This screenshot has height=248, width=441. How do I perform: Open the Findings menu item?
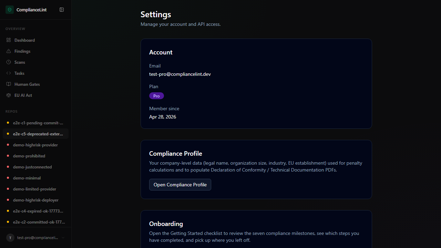(22, 51)
